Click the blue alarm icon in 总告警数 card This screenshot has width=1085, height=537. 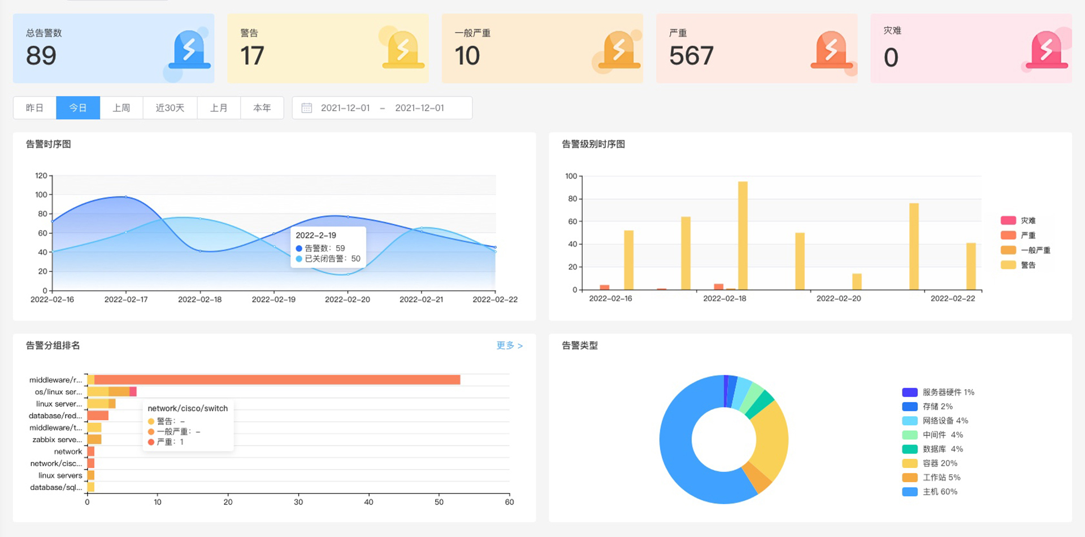pyautogui.click(x=189, y=50)
